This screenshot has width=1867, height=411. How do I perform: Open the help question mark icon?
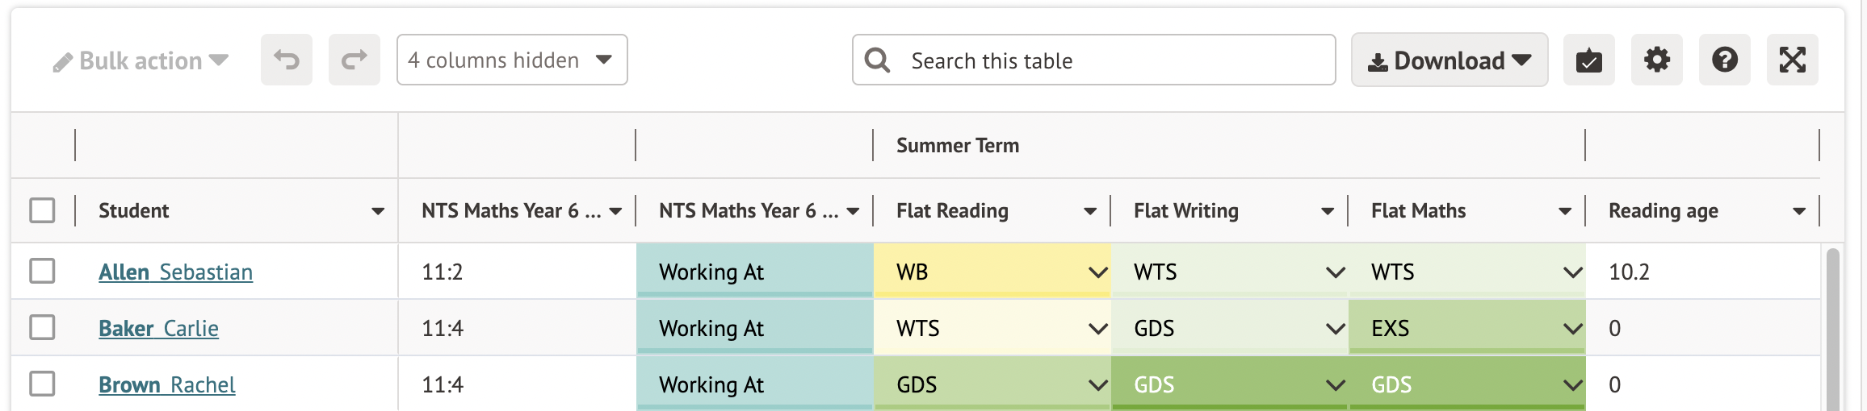1724,60
